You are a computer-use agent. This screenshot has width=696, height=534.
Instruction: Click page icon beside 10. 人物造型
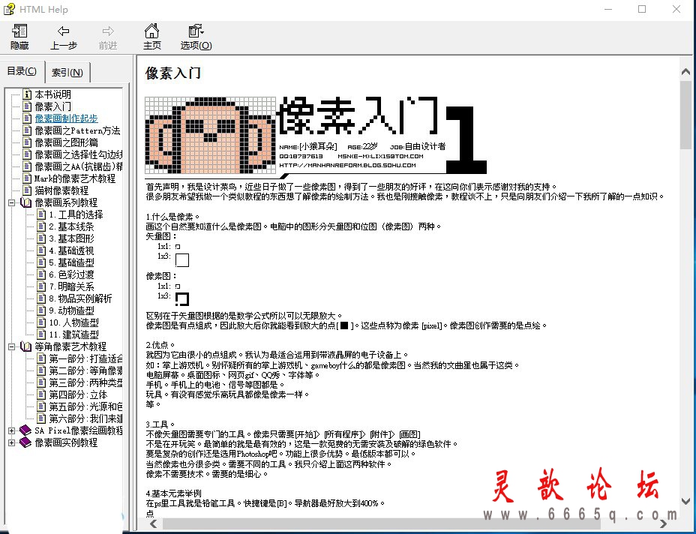[41, 322]
